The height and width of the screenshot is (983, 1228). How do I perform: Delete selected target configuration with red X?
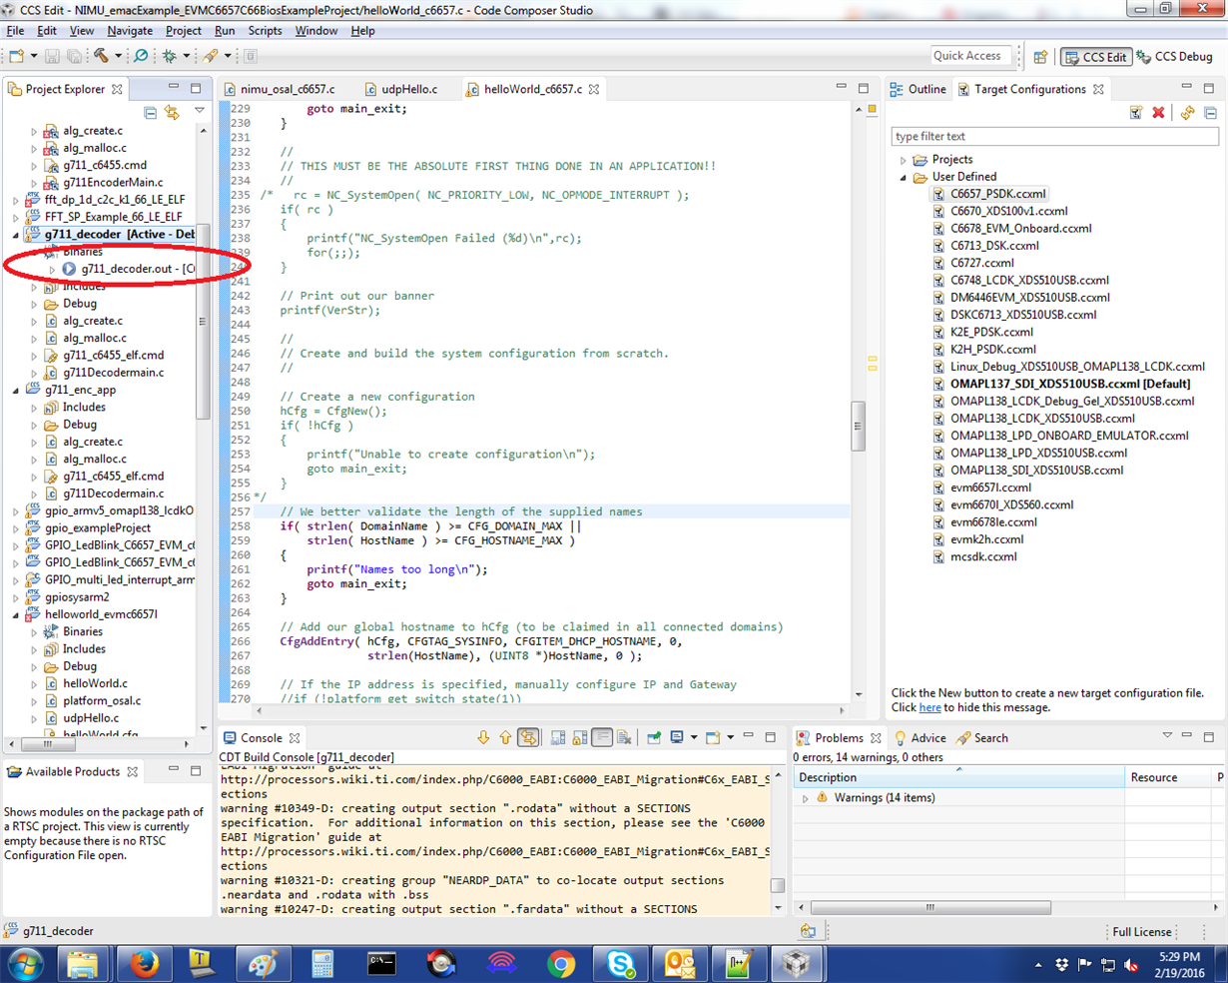pyautogui.click(x=1158, y=113)
